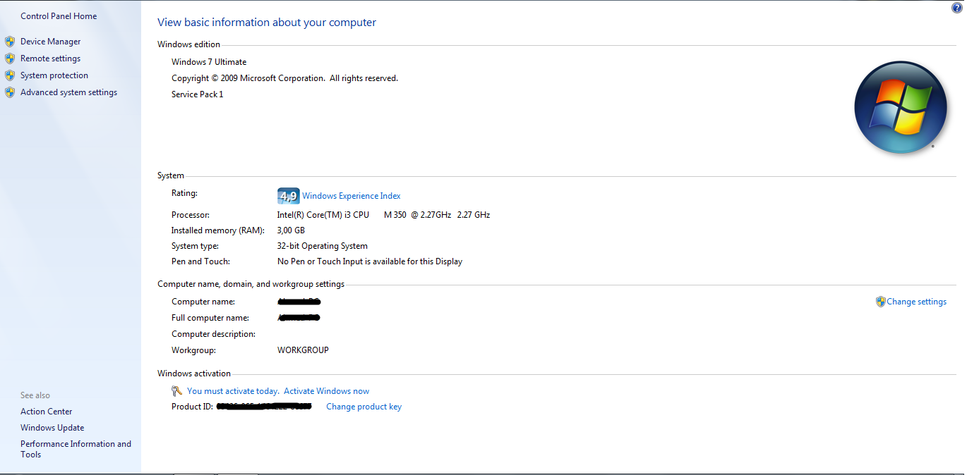Click the shield icon beside System protection
This screenshot has height=475, width=967.
(10, 75)
